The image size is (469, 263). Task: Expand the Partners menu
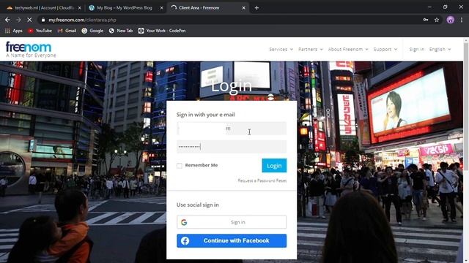(x=311, y=49)
